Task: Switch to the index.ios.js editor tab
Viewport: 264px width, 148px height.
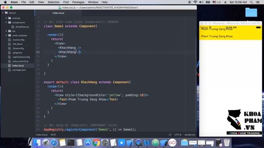Action: [58, 13]
